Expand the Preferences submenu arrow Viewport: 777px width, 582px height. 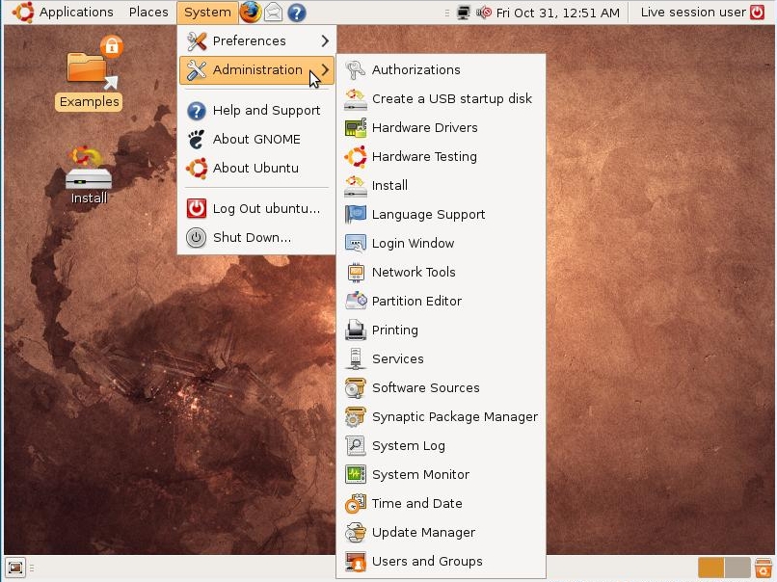(x=325, y=40)
